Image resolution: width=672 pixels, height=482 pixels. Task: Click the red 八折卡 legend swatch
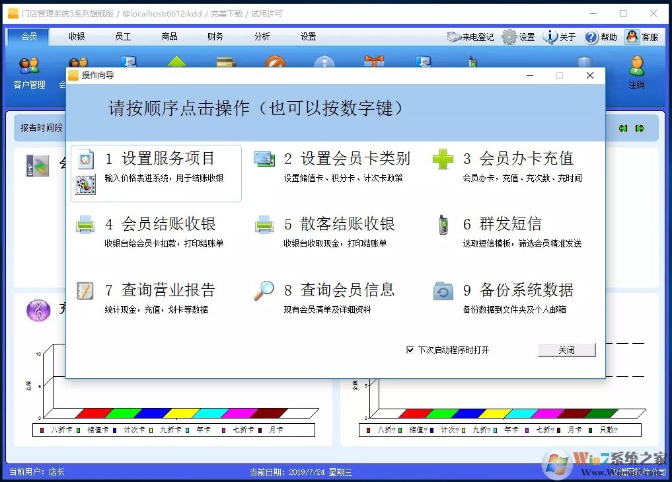[41, 428]
